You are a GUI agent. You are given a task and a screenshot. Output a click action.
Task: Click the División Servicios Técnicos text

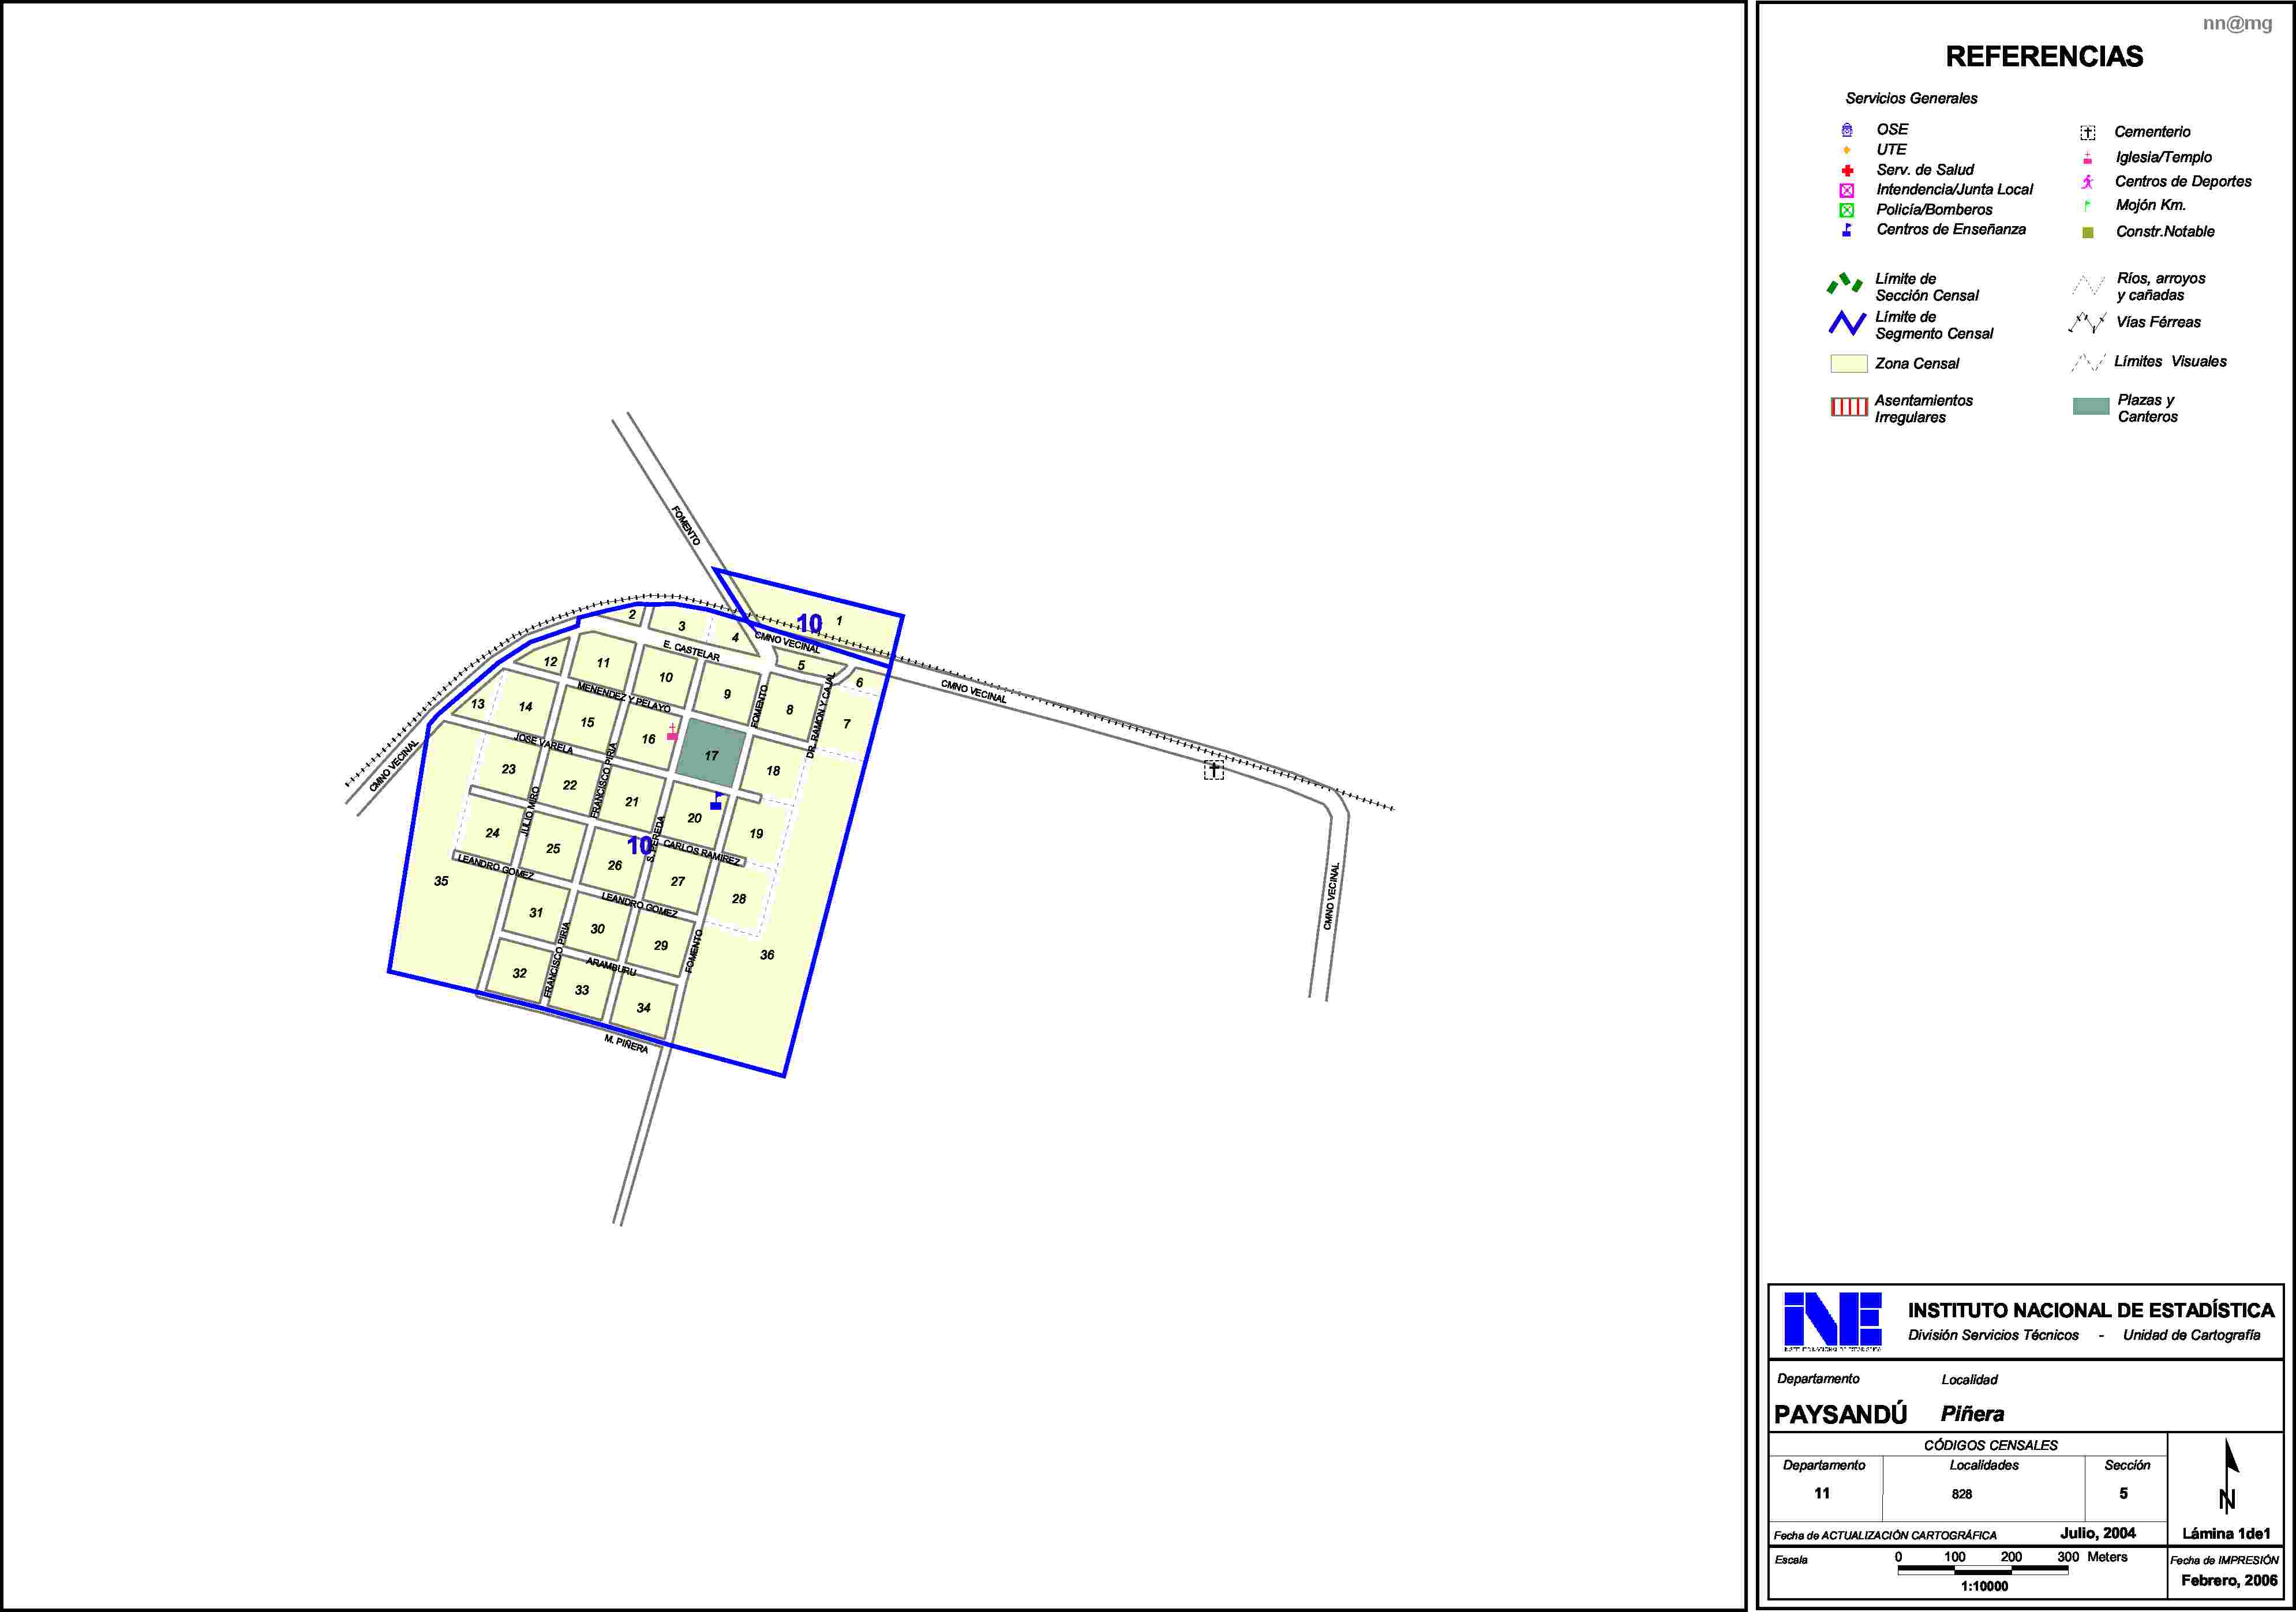point(1993,1335)
